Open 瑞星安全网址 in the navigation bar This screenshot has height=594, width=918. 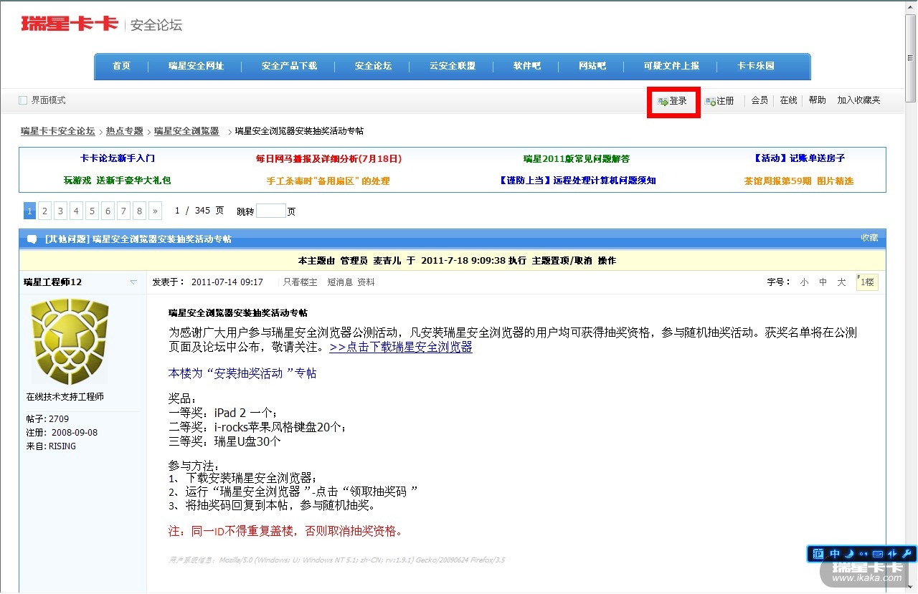click(x=196, y=66)
